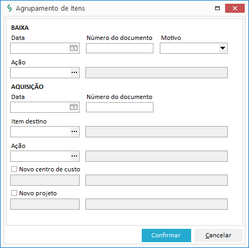Click the Cancelar button
Screen dimensions: 249x248
(219, 235)
